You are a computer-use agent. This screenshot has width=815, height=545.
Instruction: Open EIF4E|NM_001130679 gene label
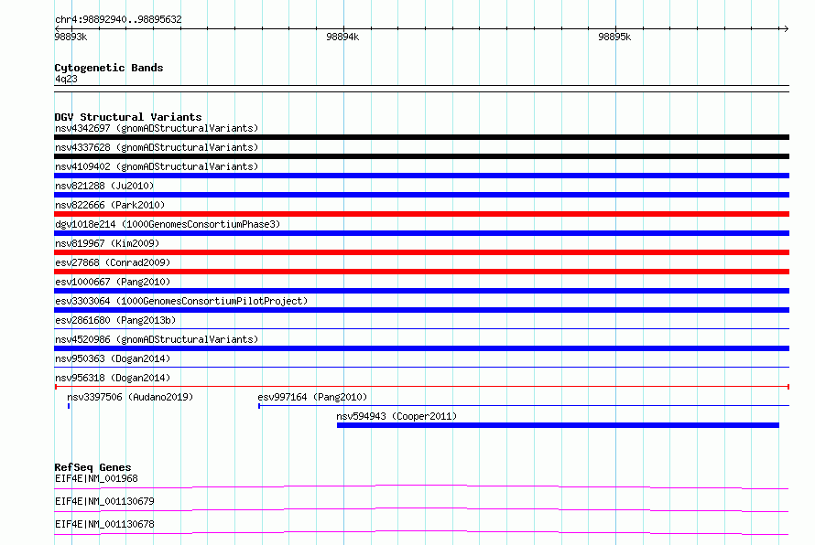[x=104, y=501]
